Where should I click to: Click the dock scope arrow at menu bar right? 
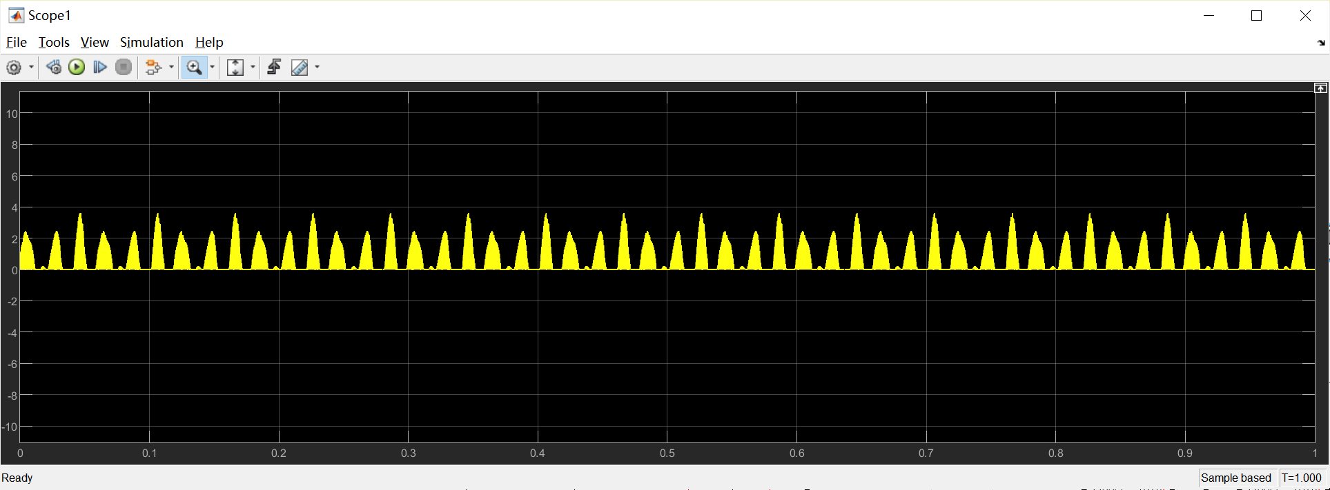click(x=1321, y=43)
